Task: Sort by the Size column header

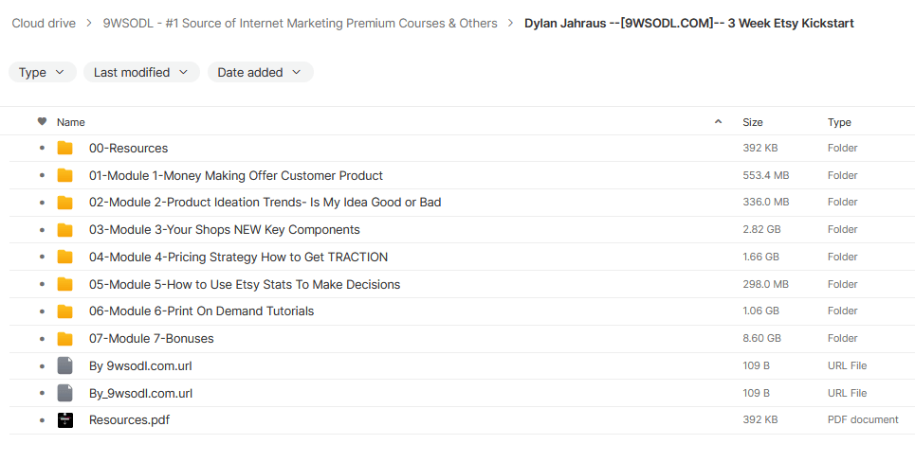Action: [x=753, y=122]
